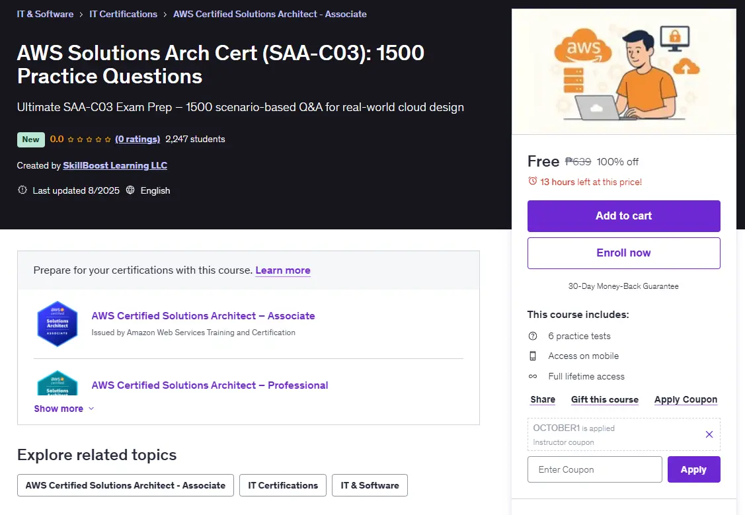
Task: Click the 'Last updated 8/2025' text
Action: point(76,190)
